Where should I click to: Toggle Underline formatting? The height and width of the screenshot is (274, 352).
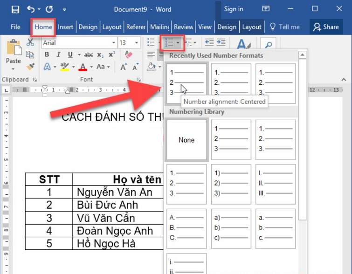click(70, 55)
